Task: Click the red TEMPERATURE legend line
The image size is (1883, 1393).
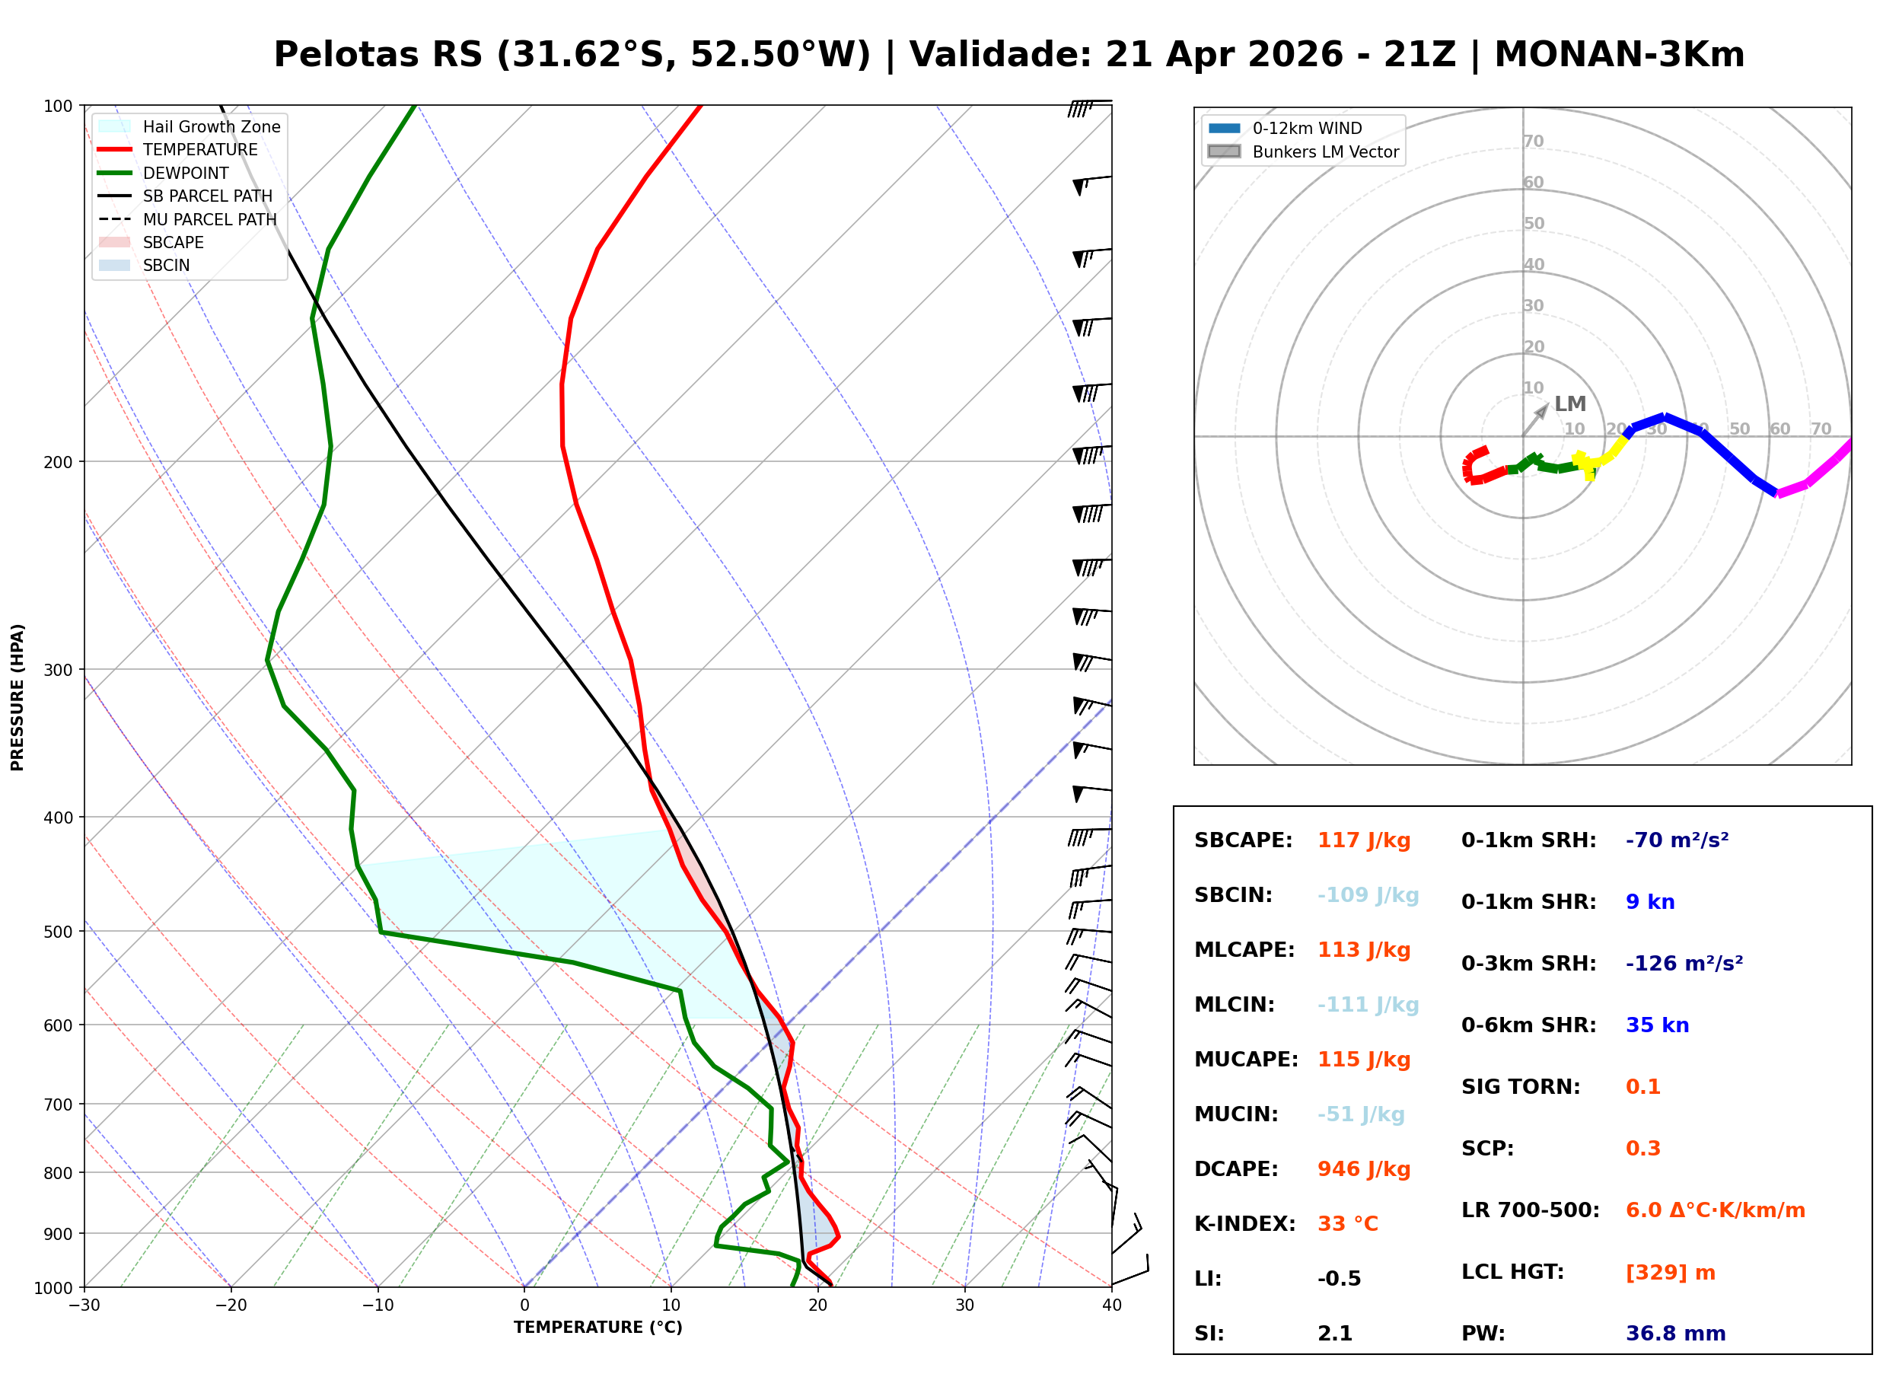Action: point(115,149)
